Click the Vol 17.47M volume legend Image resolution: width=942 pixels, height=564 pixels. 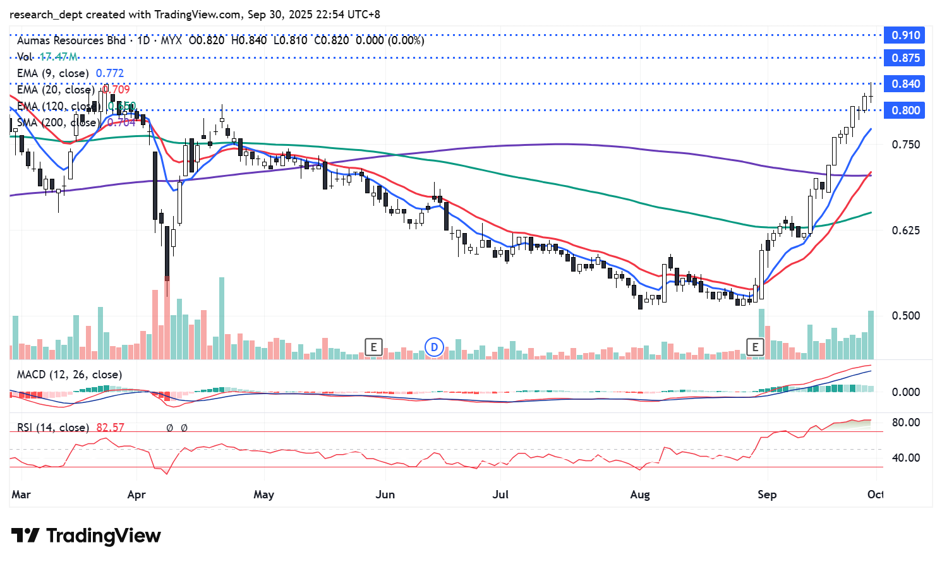(47, 57)
